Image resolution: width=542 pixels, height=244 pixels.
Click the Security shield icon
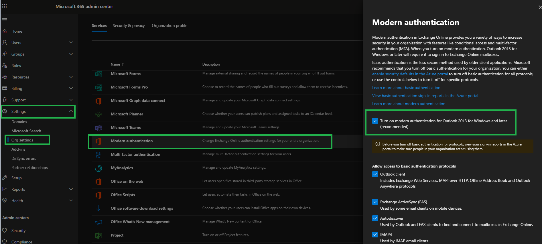tap(5, 230)
